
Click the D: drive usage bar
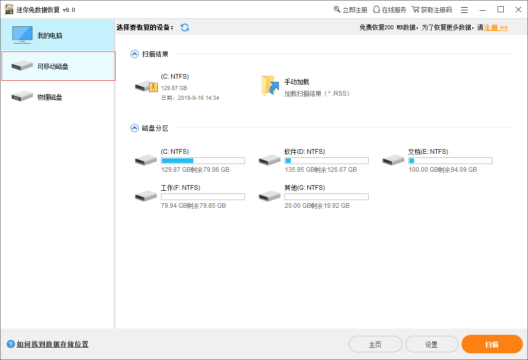pos(326,160)
